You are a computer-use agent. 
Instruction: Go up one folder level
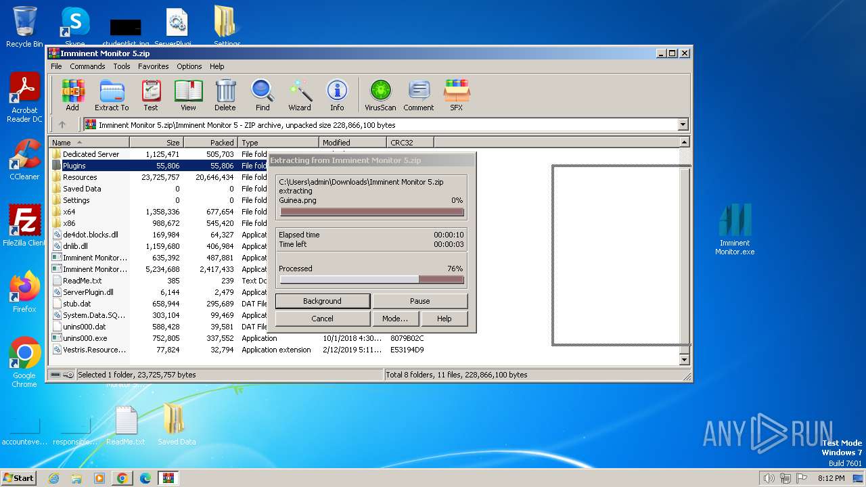pos(62,124)
